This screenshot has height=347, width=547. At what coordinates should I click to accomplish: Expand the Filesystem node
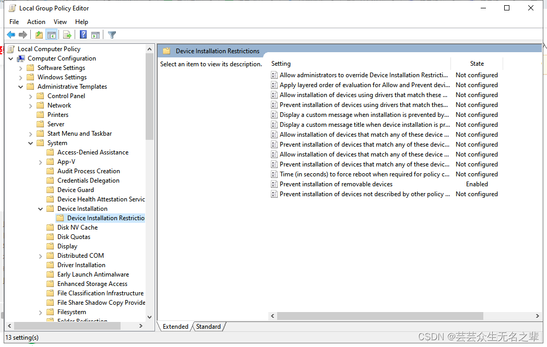click(41, 313)
